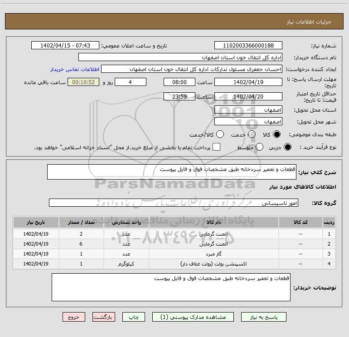Image resolution: width=349 pixels, height=337 pixels.
Task: Click the عدد unit in گاز مبرد row
Action: [126, 254]
